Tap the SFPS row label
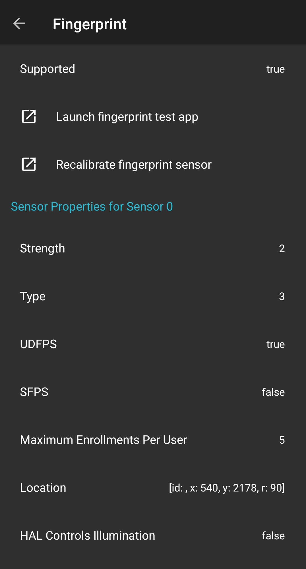Viewport: 306px width, 569px height. [x=34, y=392]
